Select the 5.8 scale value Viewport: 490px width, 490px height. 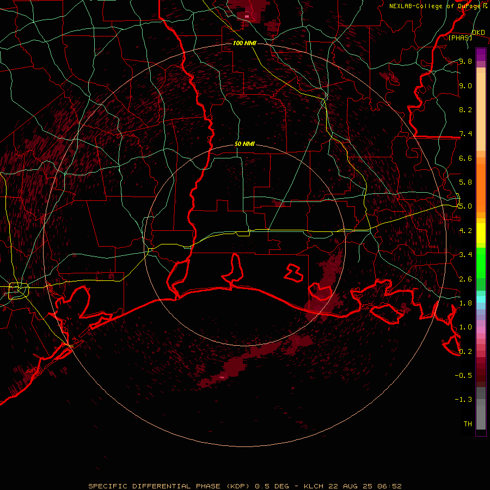pos(465,182)
